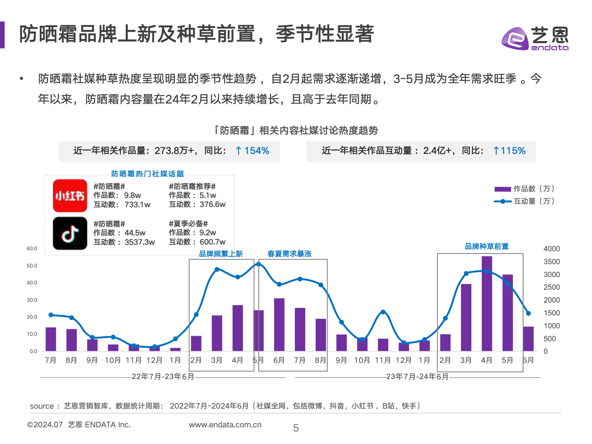Image resolution: width=592 pixels, height=444 pixels.
Task: Click blue 互动量 legend line marker
Action: [502, 201]
